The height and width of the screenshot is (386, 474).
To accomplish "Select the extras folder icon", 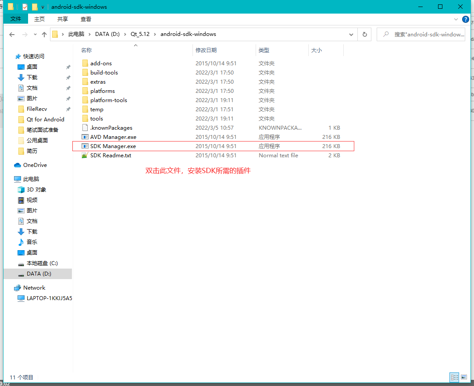I will pyautogui.click(x=85, y=81).
